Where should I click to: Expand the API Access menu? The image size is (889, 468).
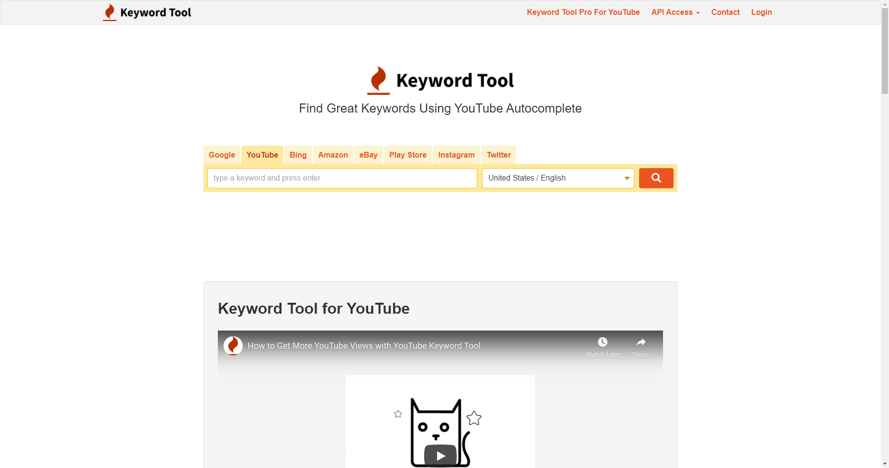[675, 12]
